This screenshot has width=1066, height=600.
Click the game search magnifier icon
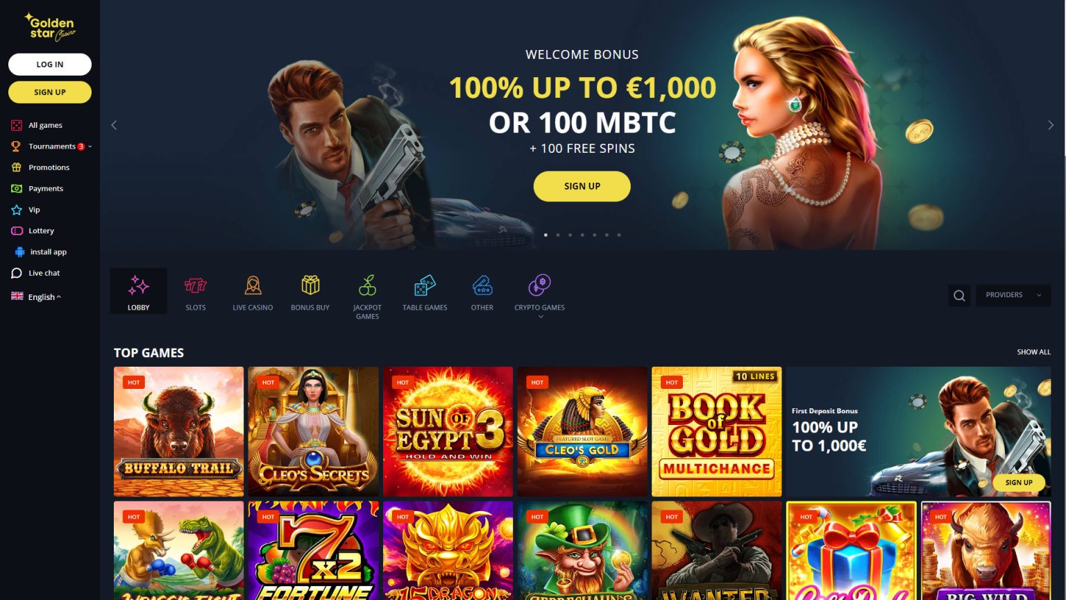959,295
